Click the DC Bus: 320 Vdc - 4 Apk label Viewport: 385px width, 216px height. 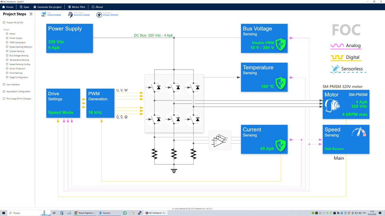(x=153, y=35)
